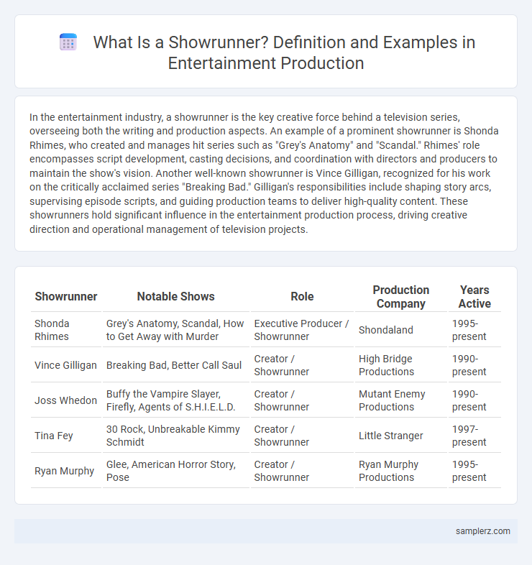Click the Tina Fey table cell
Image resolution: width=532 pixels, height=565 pixels.
pos(66,436)
